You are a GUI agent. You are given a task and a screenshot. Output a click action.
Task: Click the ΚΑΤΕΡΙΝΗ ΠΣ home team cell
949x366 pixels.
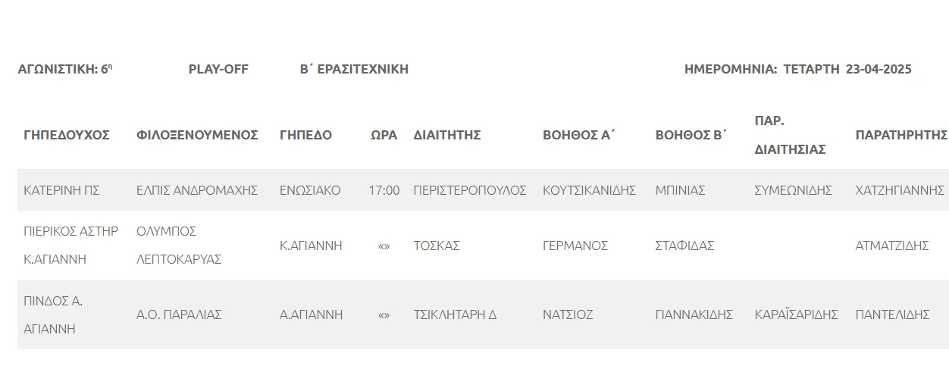coord(62,190)
